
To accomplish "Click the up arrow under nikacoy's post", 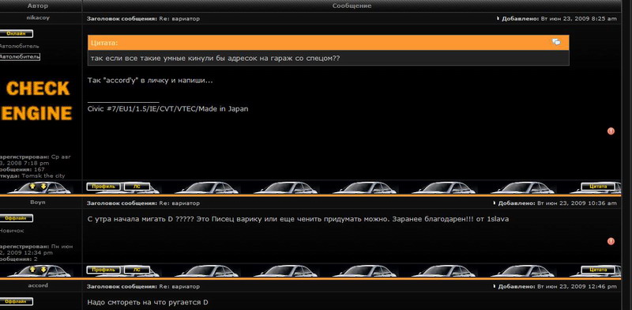I will pos(33,186).
